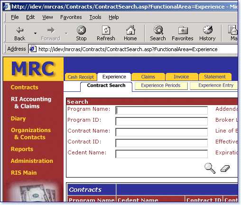Open the Help menu
Screen dimensions: 241x205
pyautogui.click(x=114, y=17)
